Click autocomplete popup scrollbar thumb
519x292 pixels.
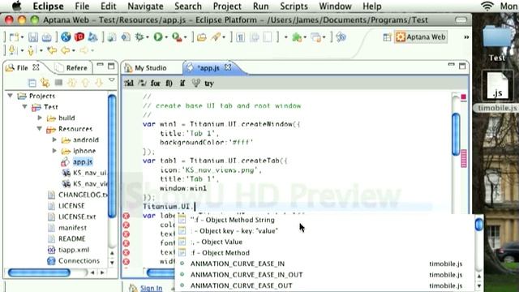(478, 225)
